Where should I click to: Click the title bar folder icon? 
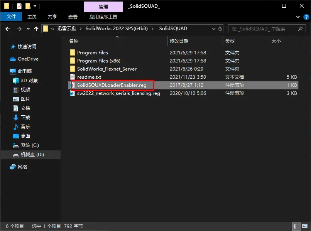7,6
